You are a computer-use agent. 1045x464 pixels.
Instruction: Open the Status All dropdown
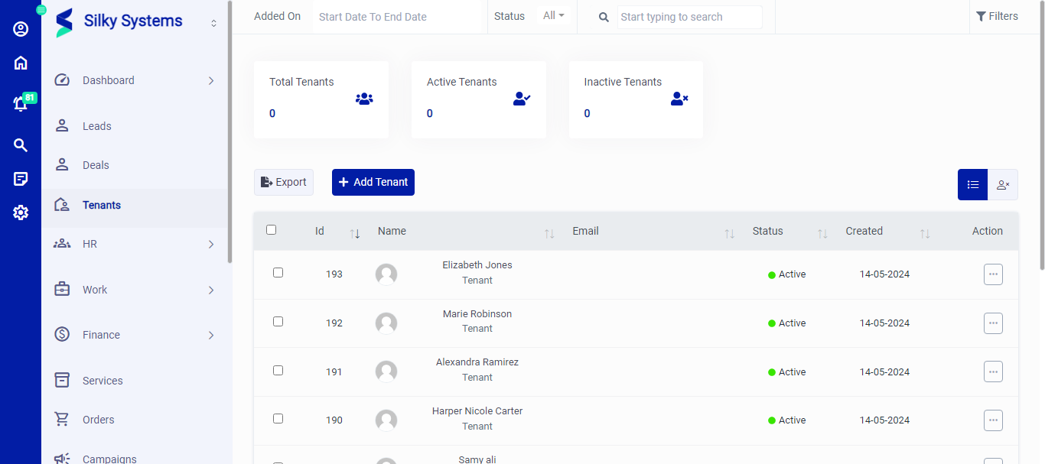553,16
